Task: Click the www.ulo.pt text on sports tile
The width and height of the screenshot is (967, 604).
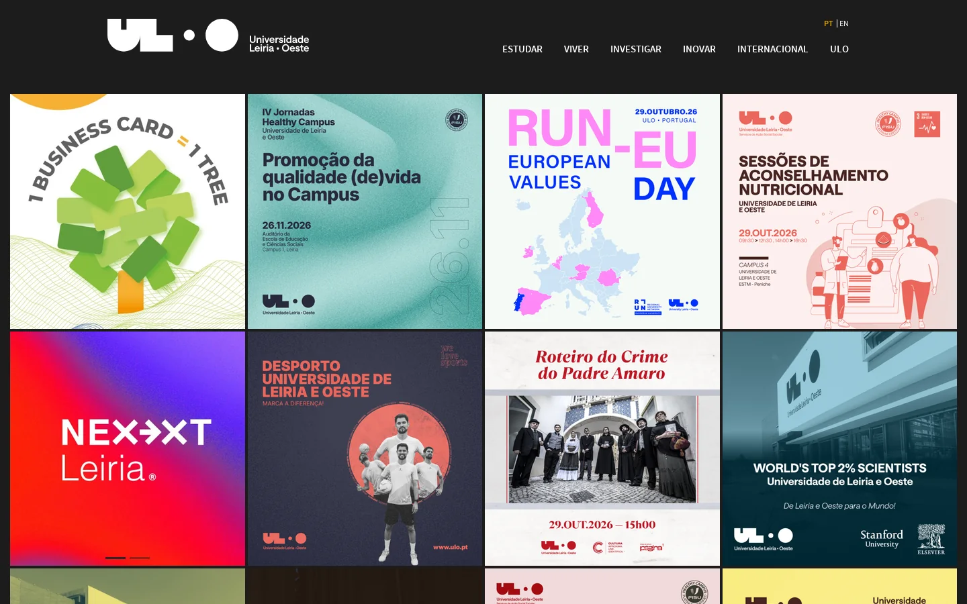Action: click(x=451, y=547)
